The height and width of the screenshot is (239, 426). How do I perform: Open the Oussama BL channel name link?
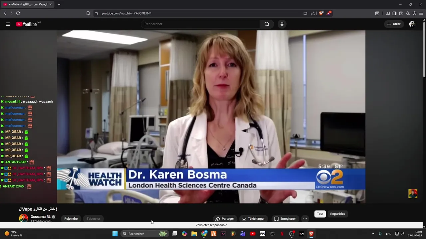coord(41,217)
